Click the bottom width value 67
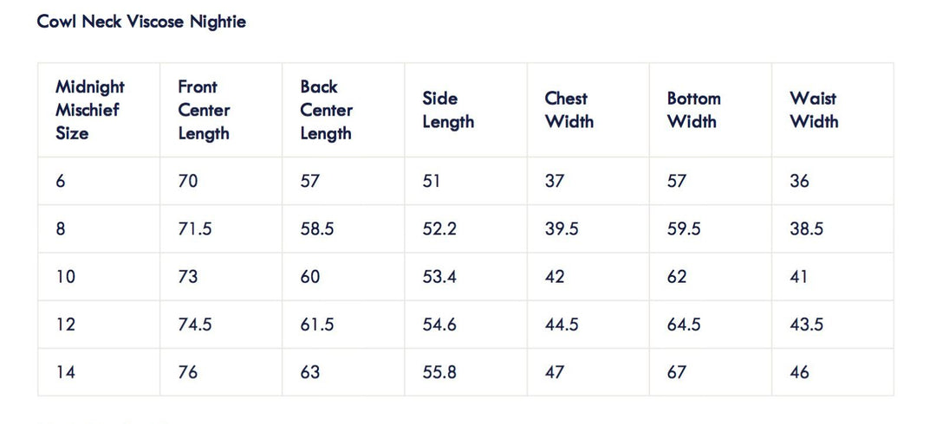The image size is (936, 424). [x=677, y=372]
